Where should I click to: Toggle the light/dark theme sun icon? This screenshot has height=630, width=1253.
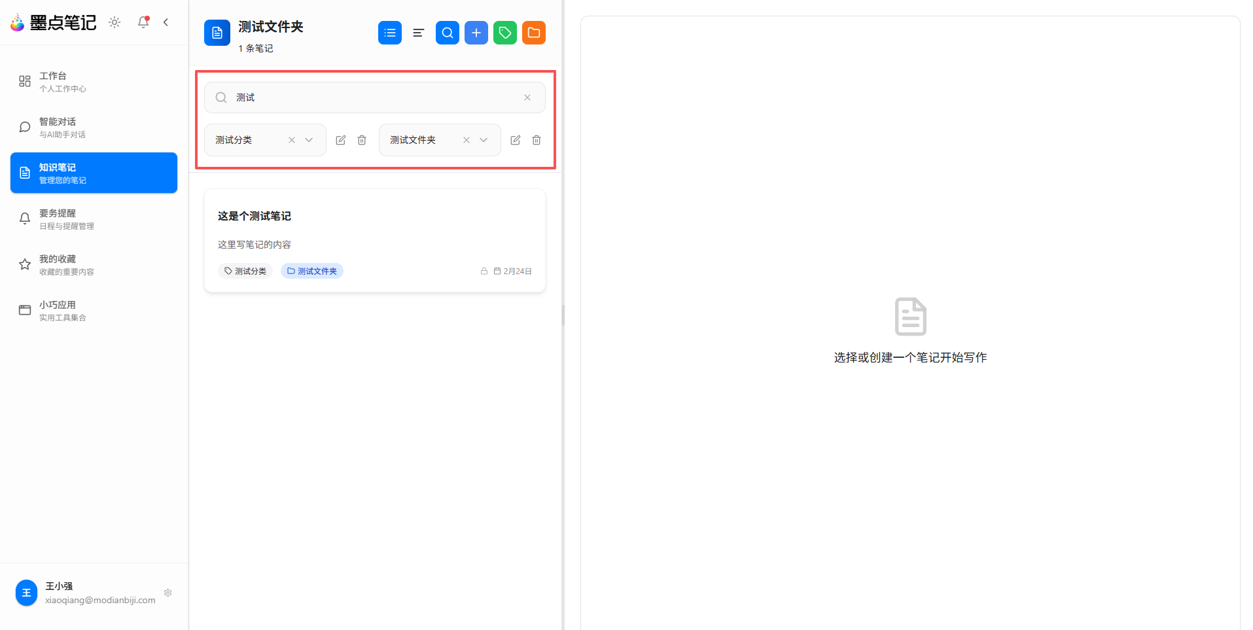(115, 22)
